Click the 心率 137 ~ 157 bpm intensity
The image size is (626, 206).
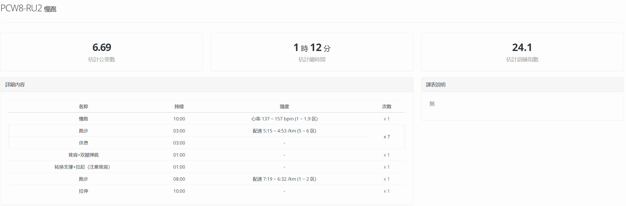(284, 119)
